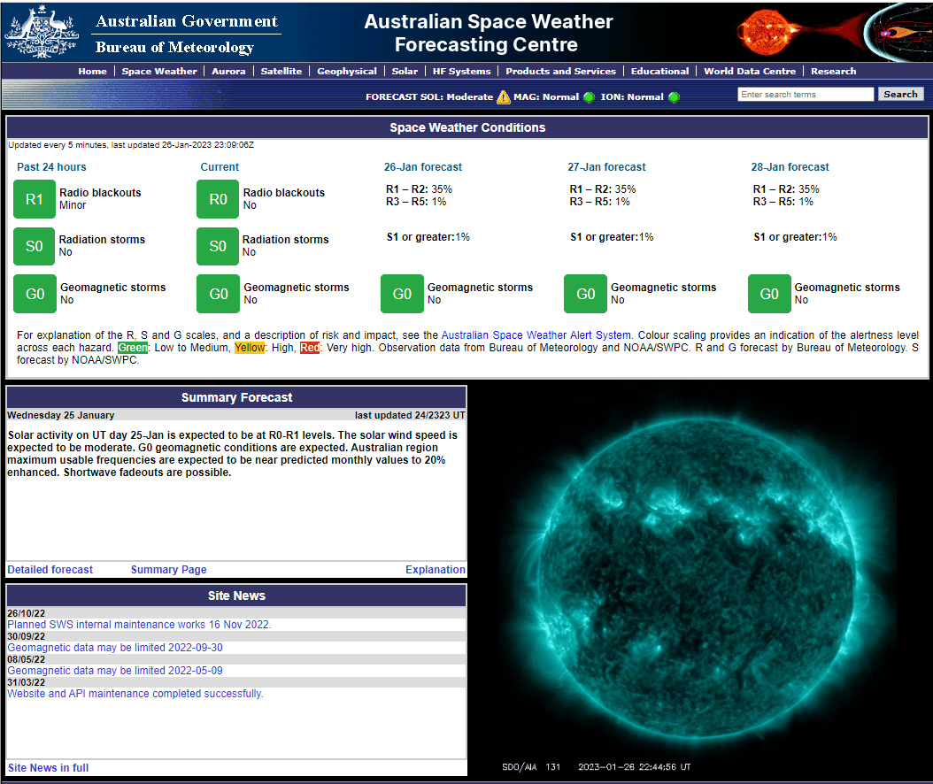Open the Detailed forecast link
Screen dimensions: 933x784
point(50,570)
